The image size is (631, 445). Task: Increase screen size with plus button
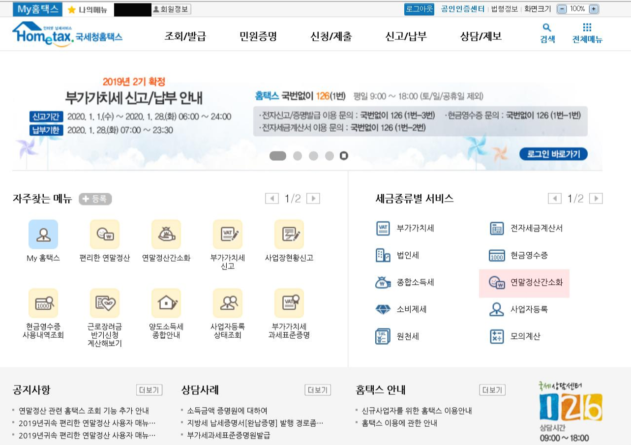click(594, 9)
